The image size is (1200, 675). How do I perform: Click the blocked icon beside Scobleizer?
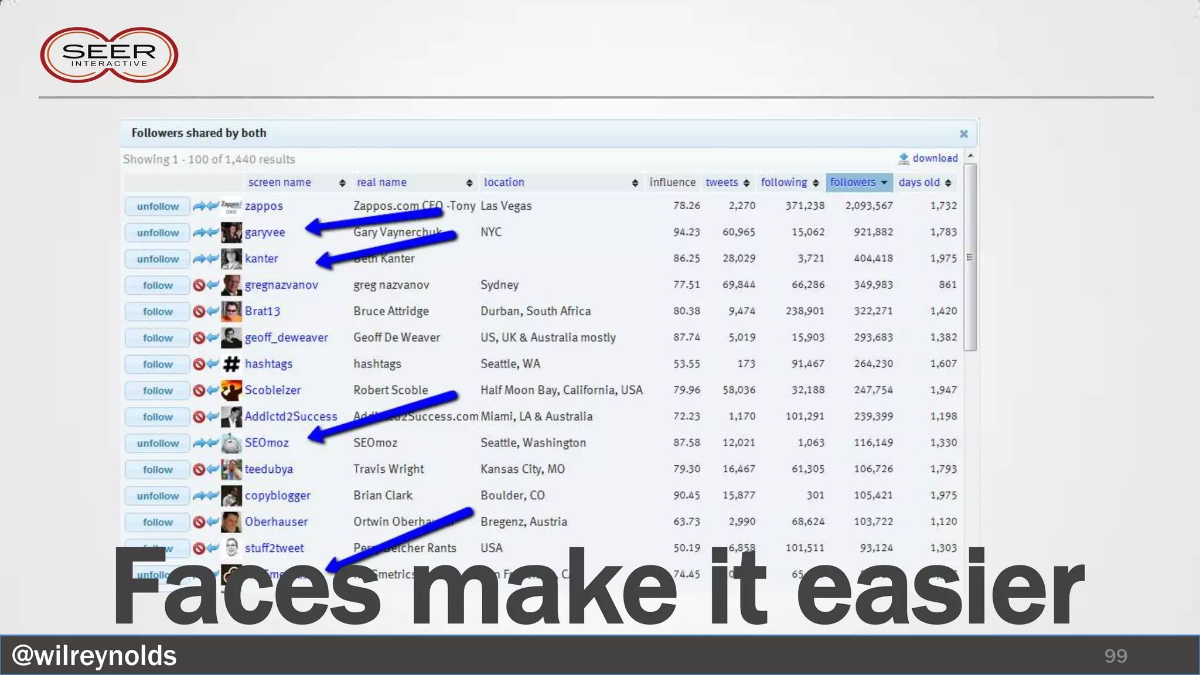[x=199, y=391]
